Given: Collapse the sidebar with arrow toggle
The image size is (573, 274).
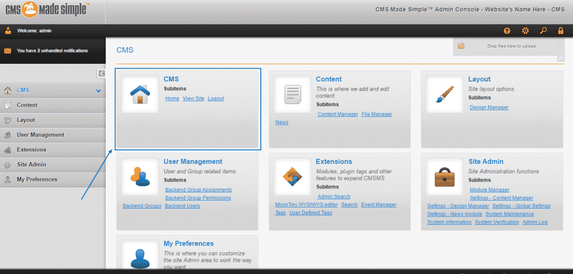Looking at the screenshot, I should (101, 74).
